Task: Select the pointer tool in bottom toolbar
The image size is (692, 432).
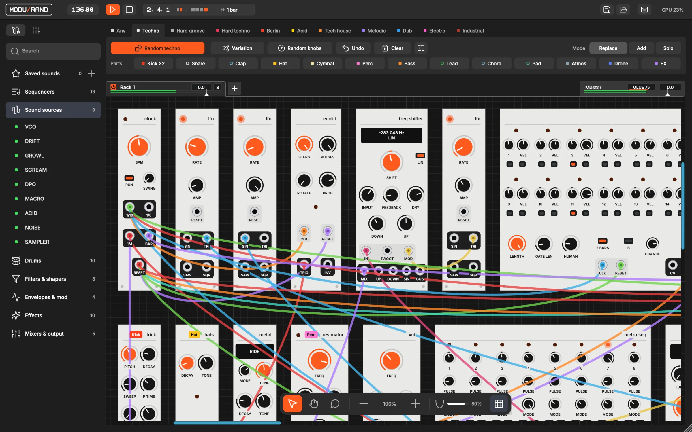Action: pyautogui.click(x=292, y=403)
